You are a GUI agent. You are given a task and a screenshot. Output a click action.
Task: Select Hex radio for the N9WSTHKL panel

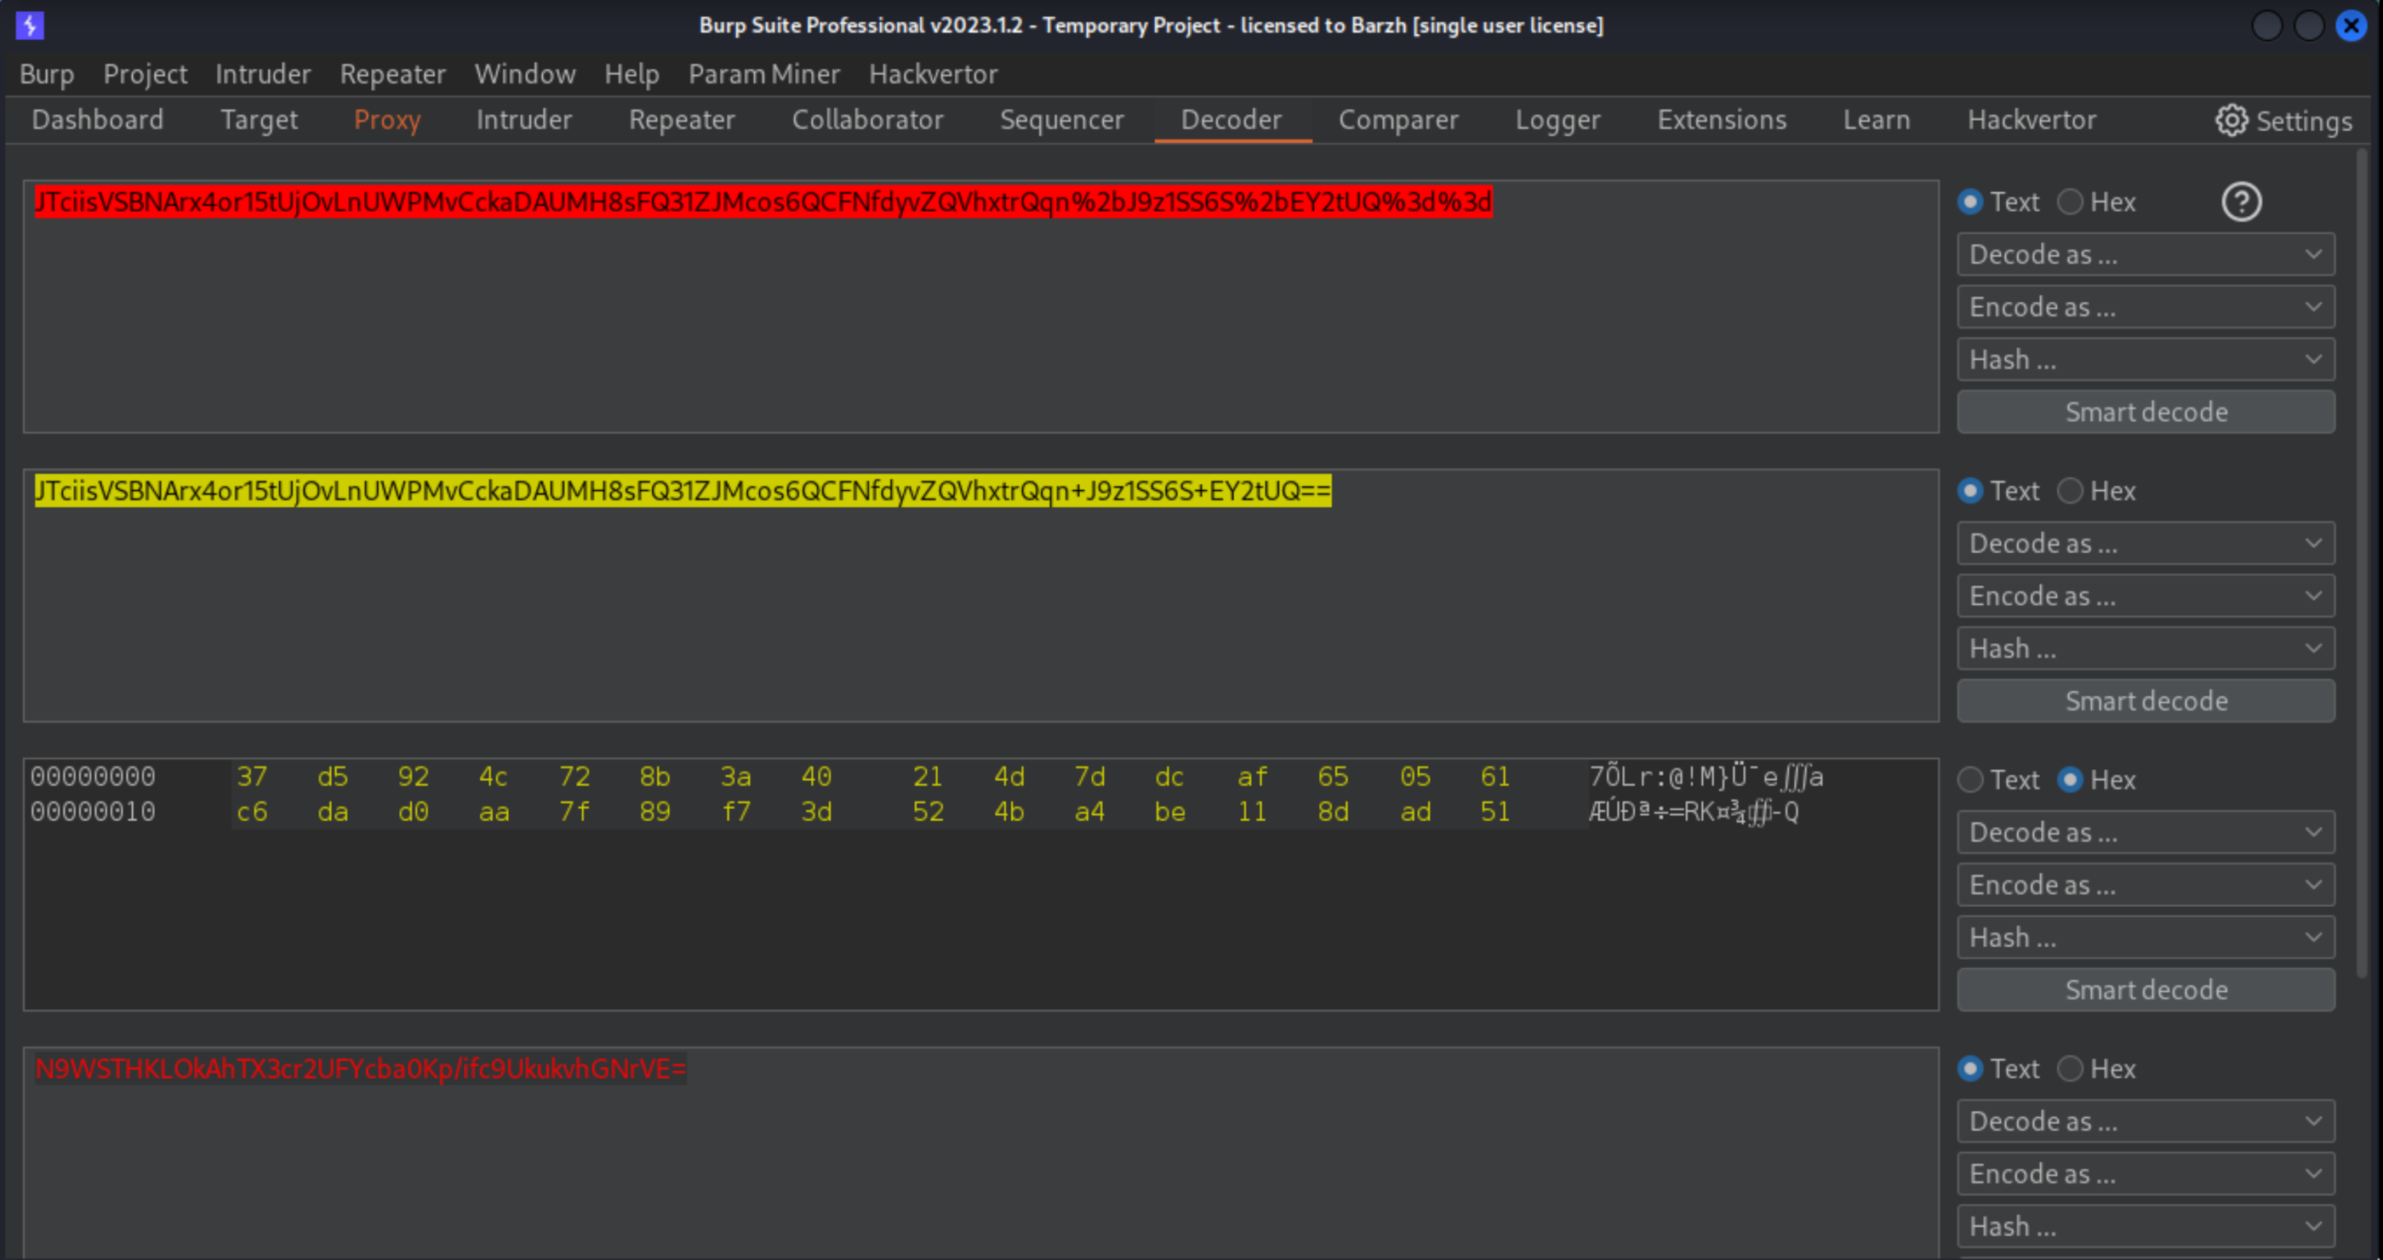tap(2070, 1069)
